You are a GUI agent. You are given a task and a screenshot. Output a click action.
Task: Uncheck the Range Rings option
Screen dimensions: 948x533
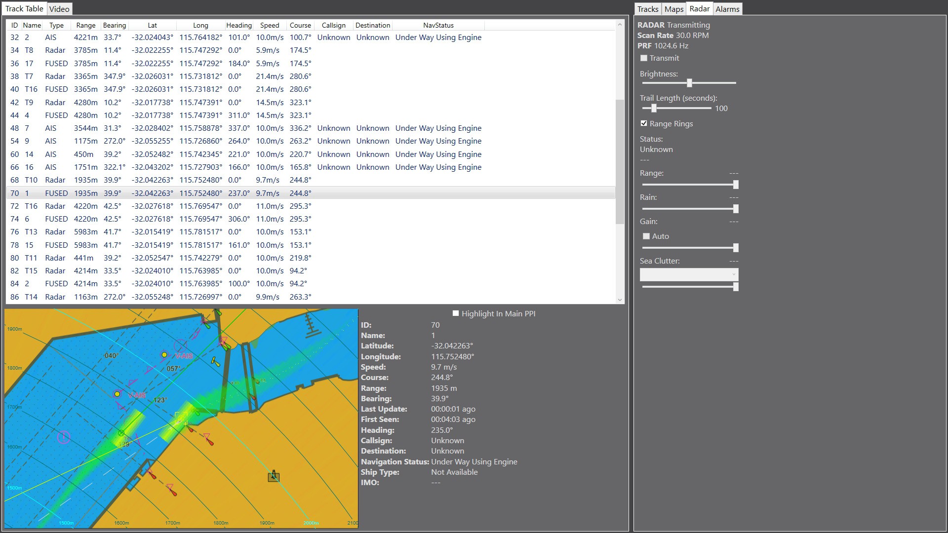coord(644,123)
